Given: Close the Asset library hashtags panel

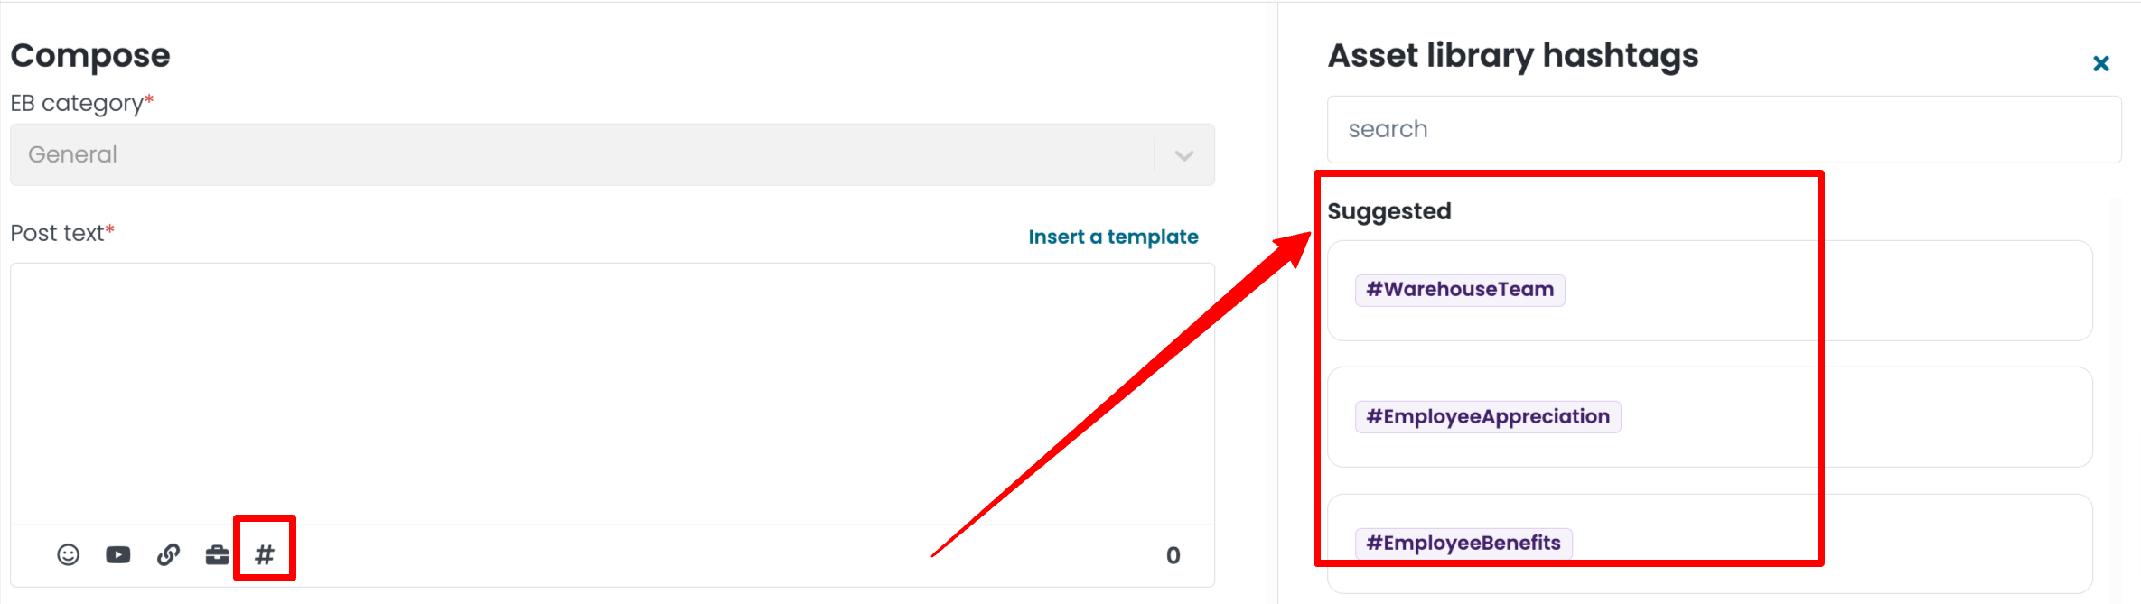Looking at the screenshot, I should (x=2101, y=63).
